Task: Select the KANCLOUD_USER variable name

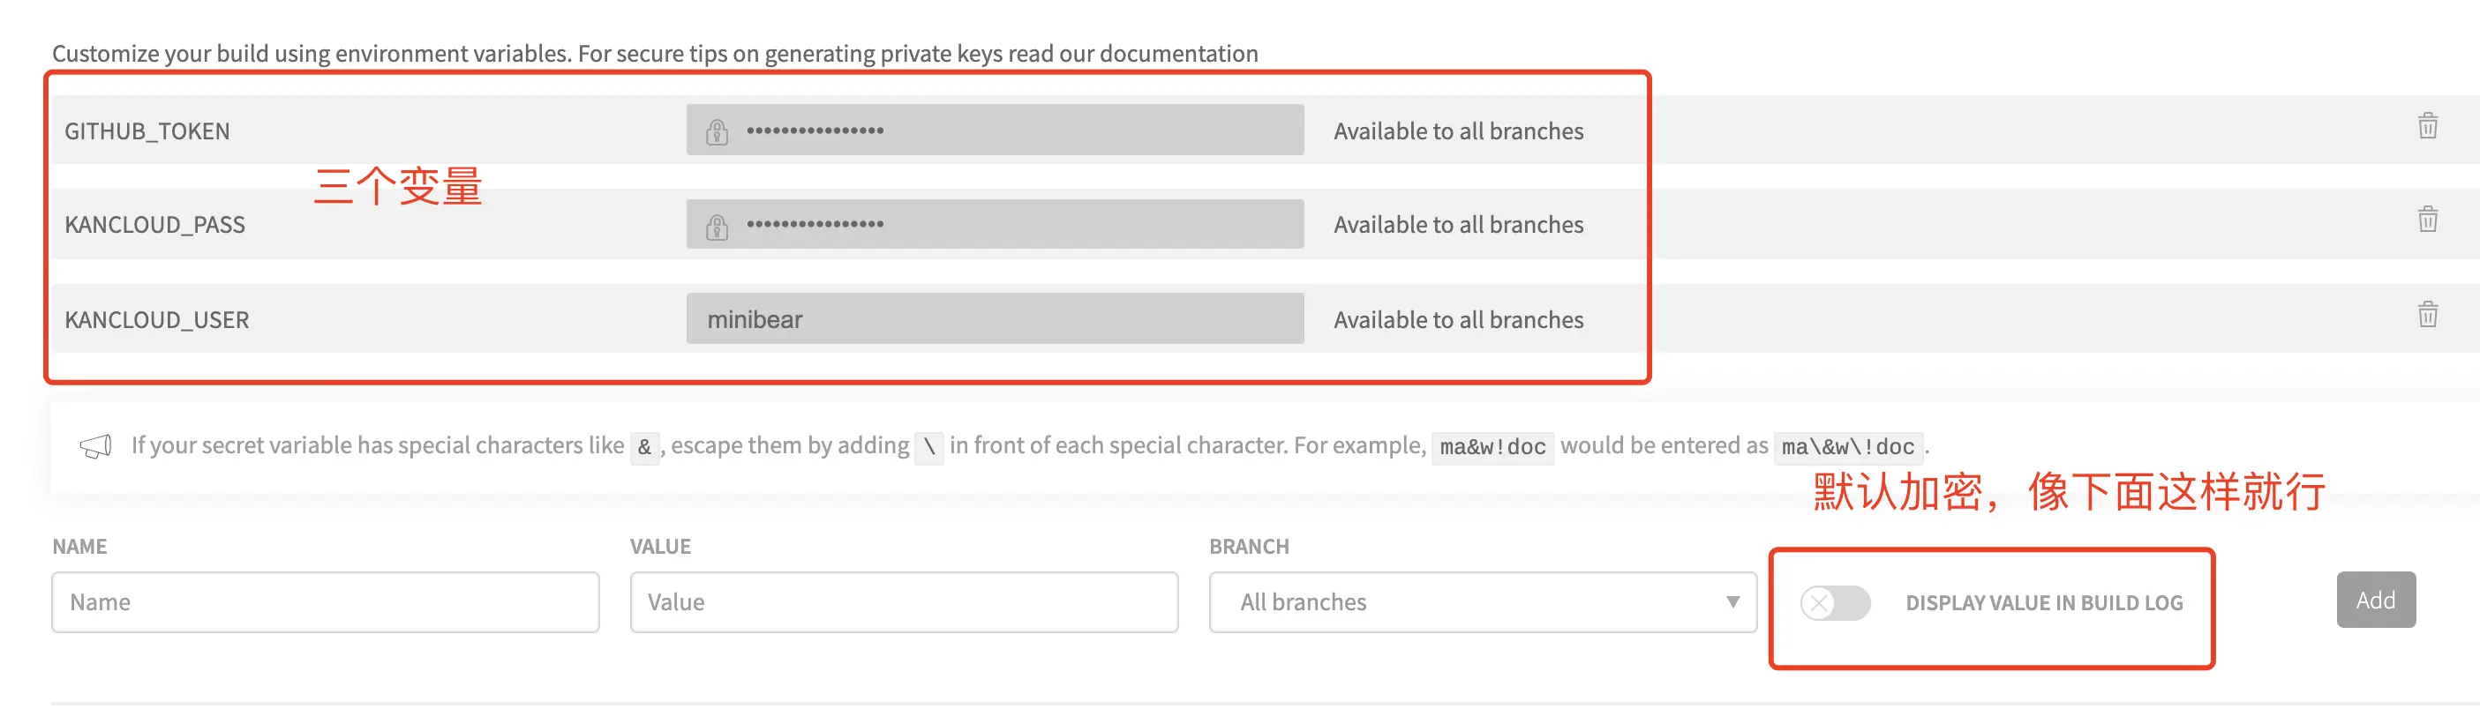Action: click(x=157, y=319)
